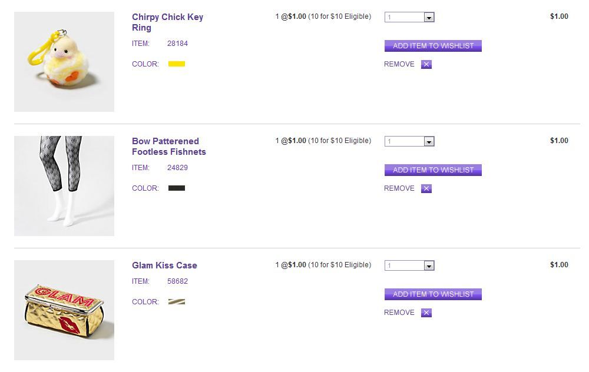
Task: Open the Glam Kiss Case title link
Action: [x=164, y=265]
